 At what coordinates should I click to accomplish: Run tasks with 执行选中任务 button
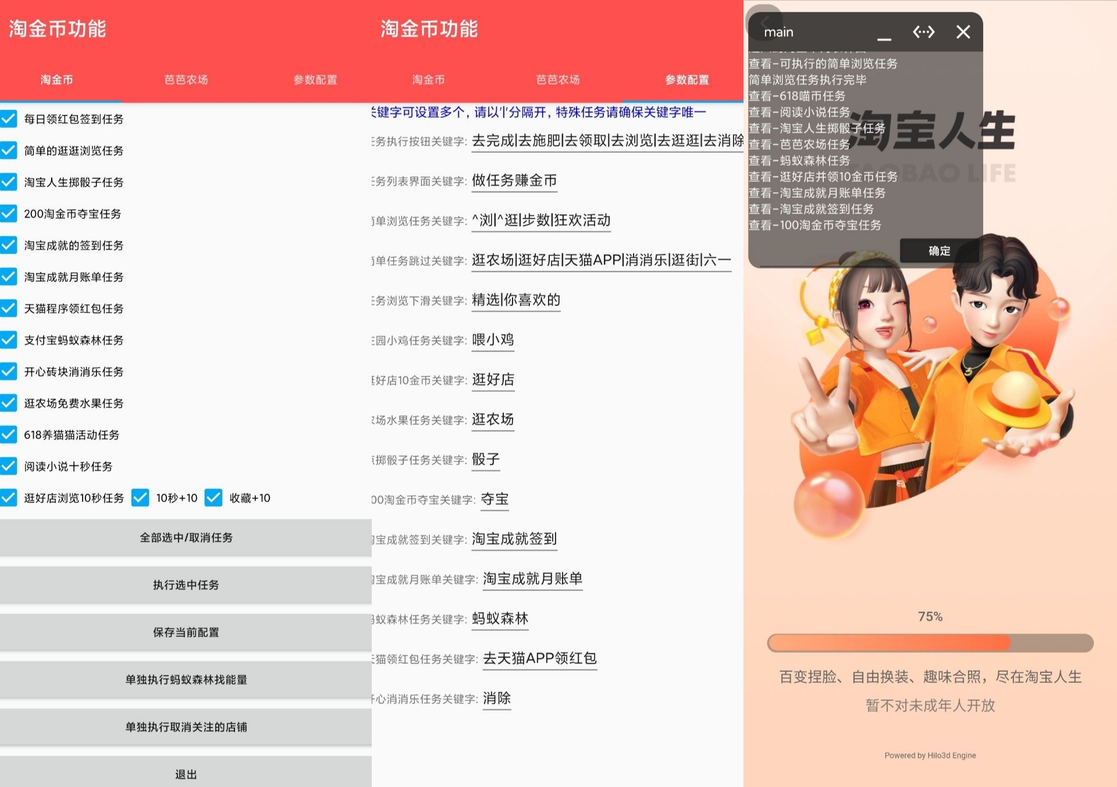coord(186,585)
